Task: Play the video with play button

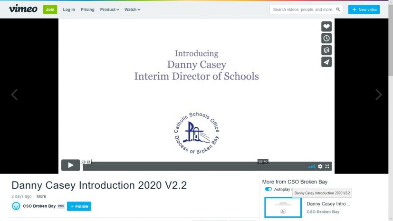Action: [x=70, y=165]
